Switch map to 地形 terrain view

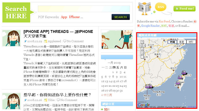click(x=191, y=42)
